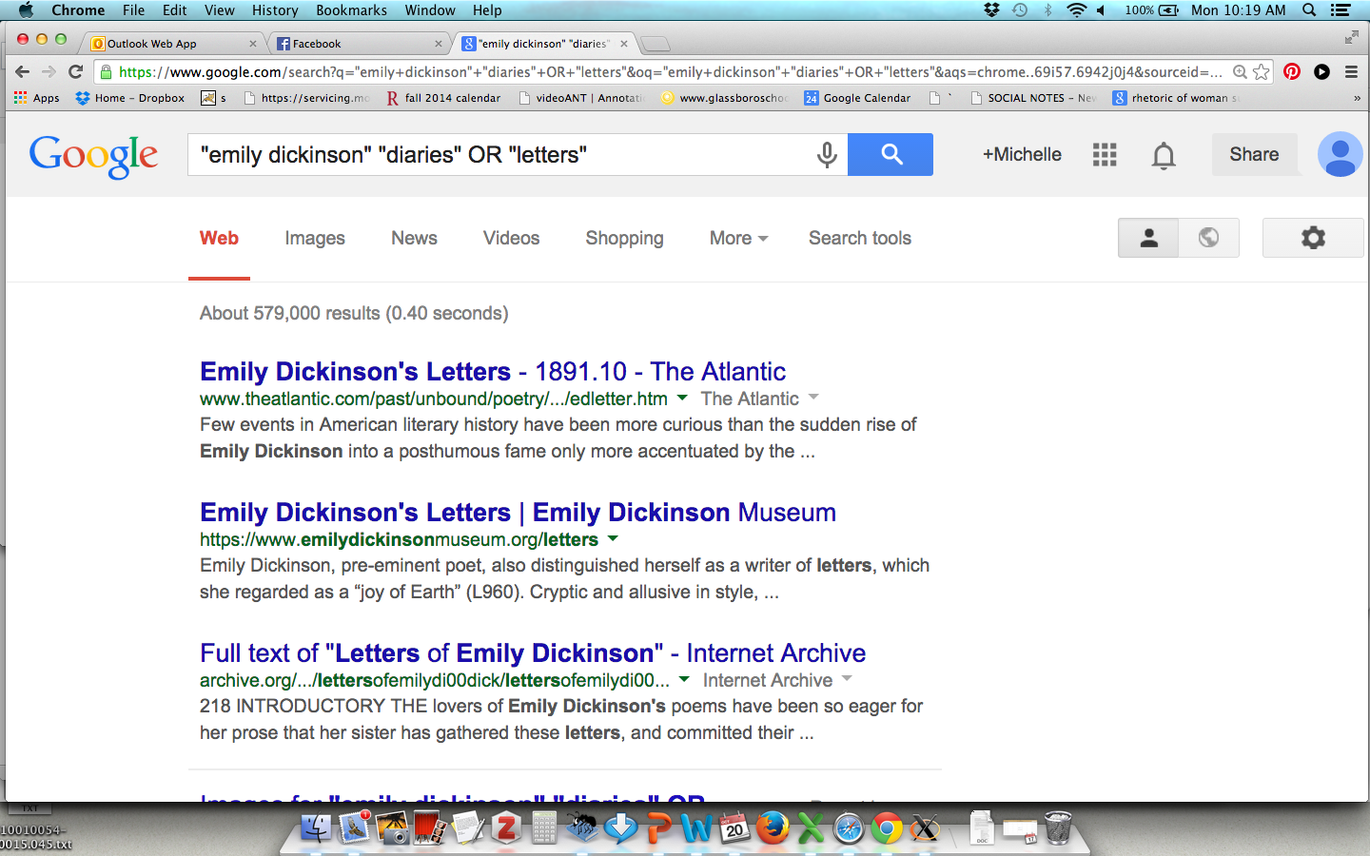Expand the arrow after archive.org lettersofemilydi00dick URL
Image resolution: width=1370 pixels, height=856 pixels.
pos(684,680)
